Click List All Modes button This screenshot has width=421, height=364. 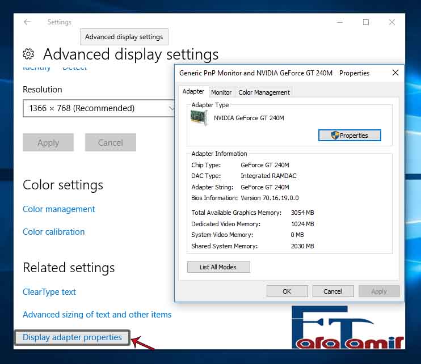click(218, 267)
